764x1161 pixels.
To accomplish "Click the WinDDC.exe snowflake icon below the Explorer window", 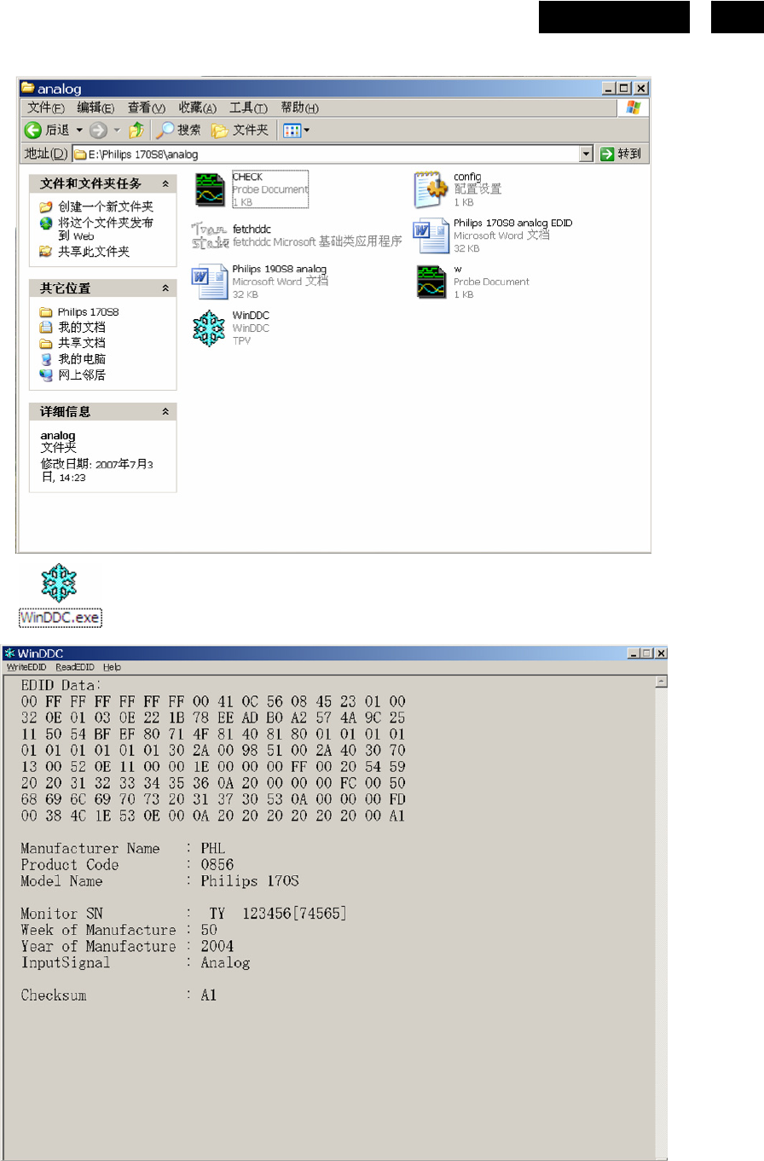I will click(60, 582).
